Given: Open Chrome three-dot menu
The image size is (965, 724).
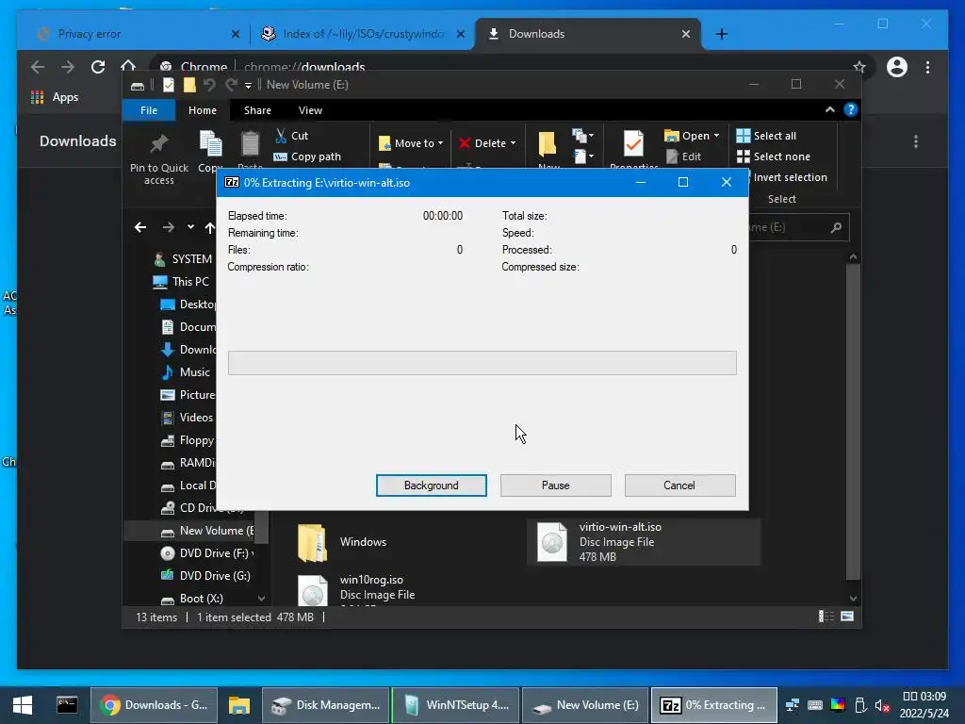Looking at the screenshot, I should [x=927, y=67].
